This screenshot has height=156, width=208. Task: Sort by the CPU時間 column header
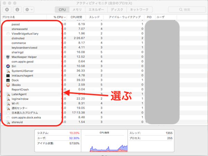(77, 17)
